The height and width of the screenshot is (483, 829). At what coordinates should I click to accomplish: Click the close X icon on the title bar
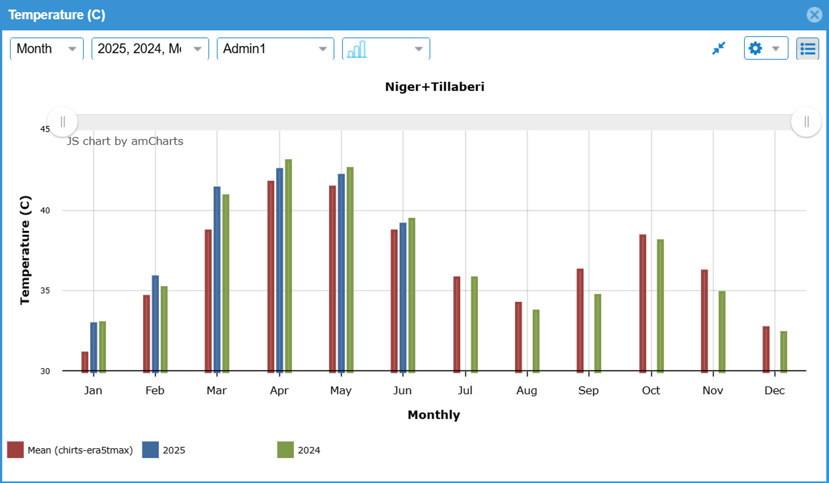814,15
